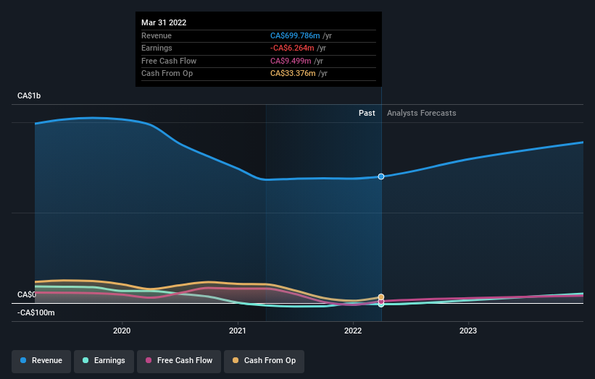Click the teal Earnings legend dot
595x379 pixels.
(x=86, y=360)
